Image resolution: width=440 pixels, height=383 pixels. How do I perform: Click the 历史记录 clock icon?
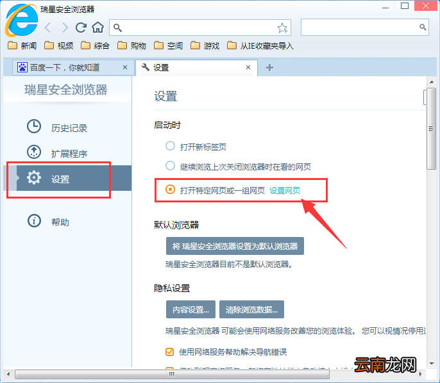[x=34, y=126]
